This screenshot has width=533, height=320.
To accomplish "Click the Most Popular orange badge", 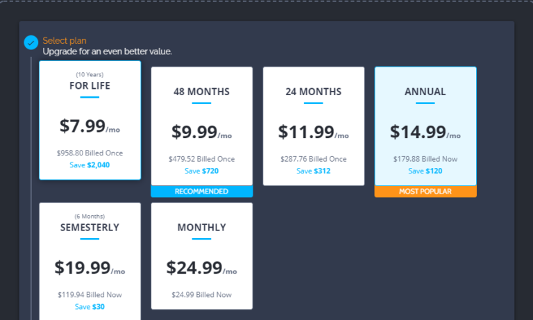I will tap(425, 192).
